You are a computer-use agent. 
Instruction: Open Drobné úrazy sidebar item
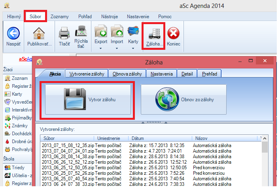point(18,142)
